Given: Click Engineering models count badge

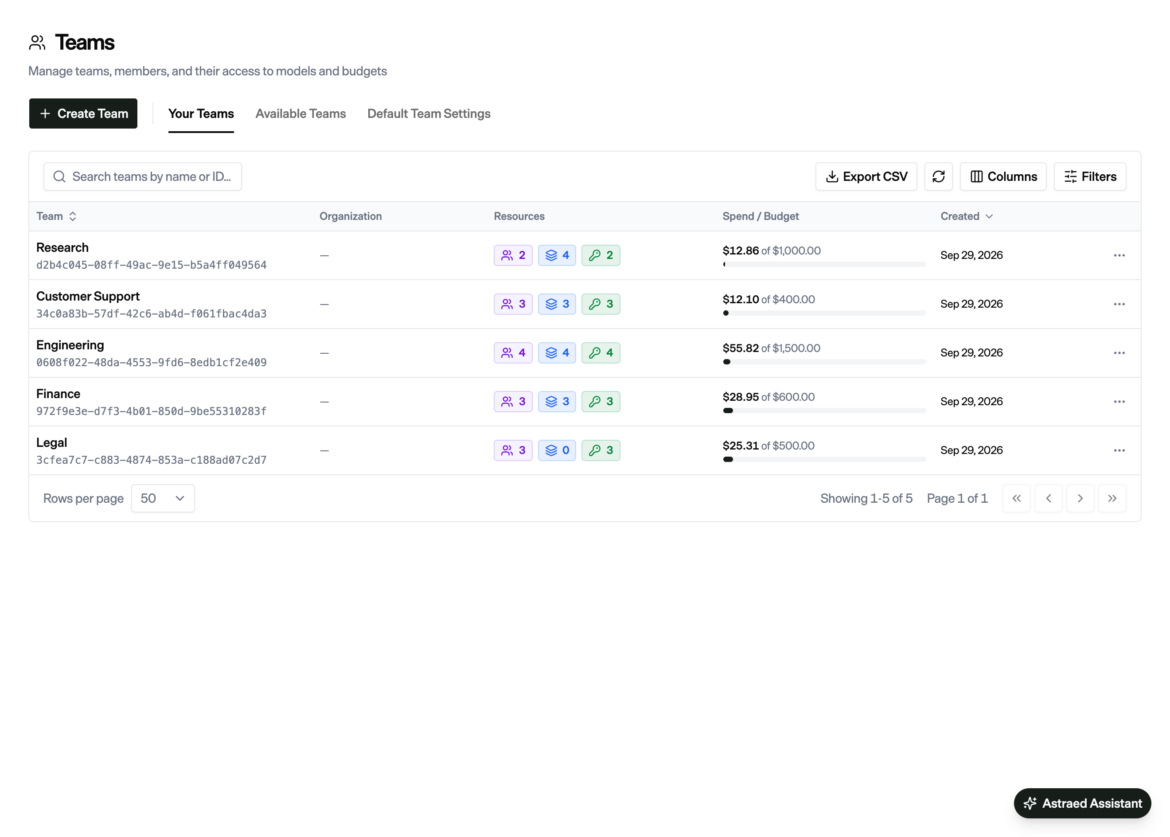Looking at the screenshot, I should 556,352.
